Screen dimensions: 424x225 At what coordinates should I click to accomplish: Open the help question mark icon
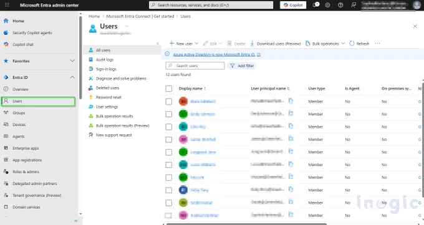[x=340, y=5]
